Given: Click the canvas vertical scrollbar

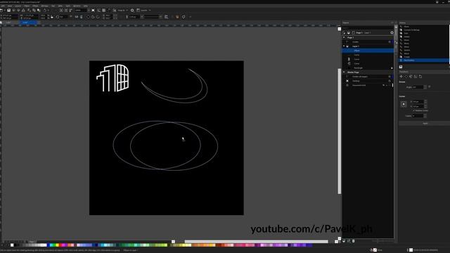Looking at the screenshot, I should pyautogui.click(x=339, y=131).
